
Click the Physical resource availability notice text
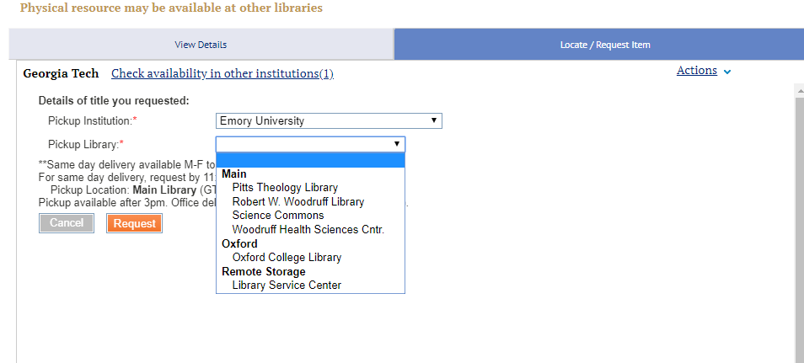coord(171,8)
